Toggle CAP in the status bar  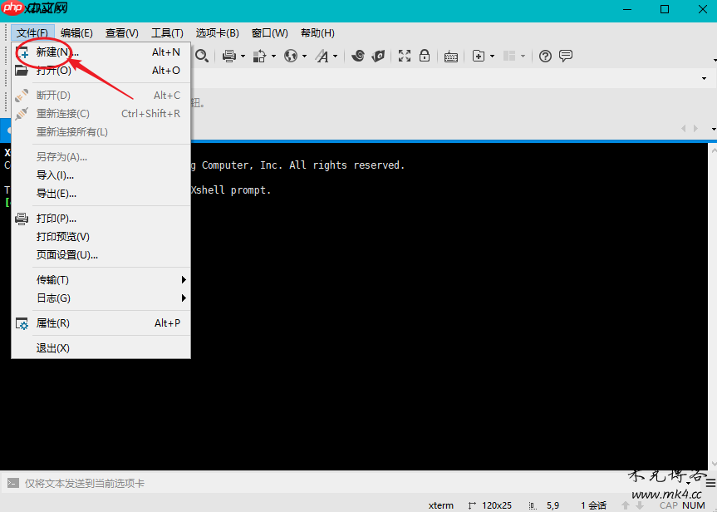point(669,505)
